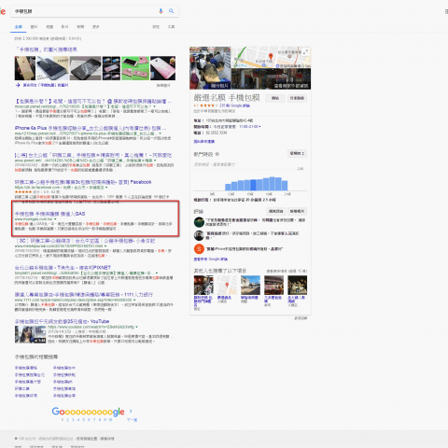
Task: Click the 規劃路線 directions button
Action: (297, 98)
